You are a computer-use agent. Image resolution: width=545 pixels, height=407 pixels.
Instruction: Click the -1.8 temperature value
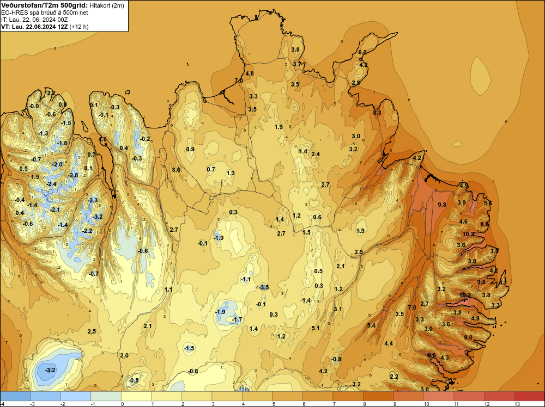tap(62, 143)
